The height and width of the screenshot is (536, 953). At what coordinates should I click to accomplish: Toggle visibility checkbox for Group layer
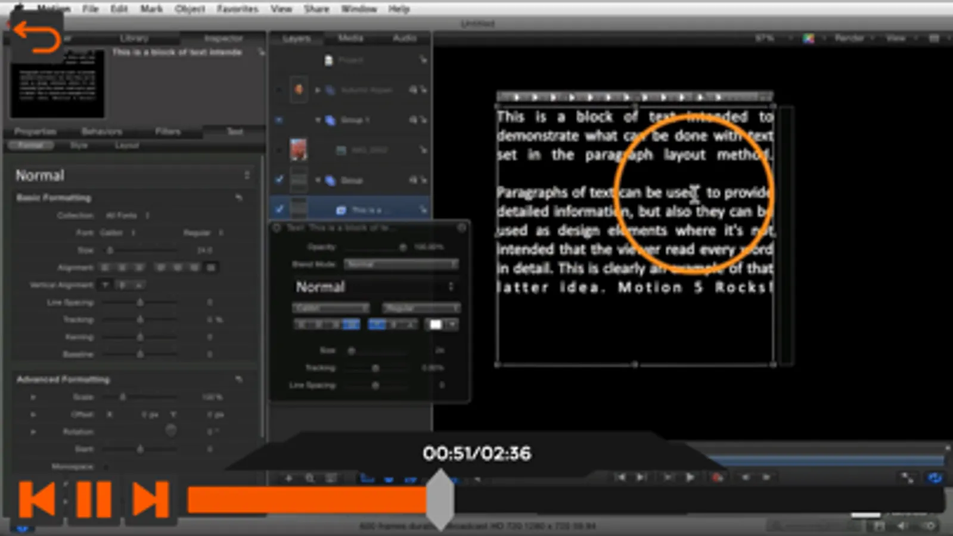[279, 179]
